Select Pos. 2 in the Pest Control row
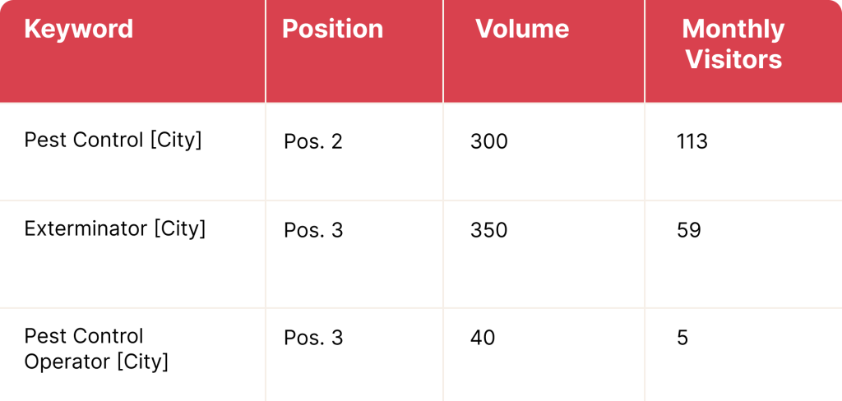This screenshot has height=401, width=842. pyautogui.click(x=313, y=142)
